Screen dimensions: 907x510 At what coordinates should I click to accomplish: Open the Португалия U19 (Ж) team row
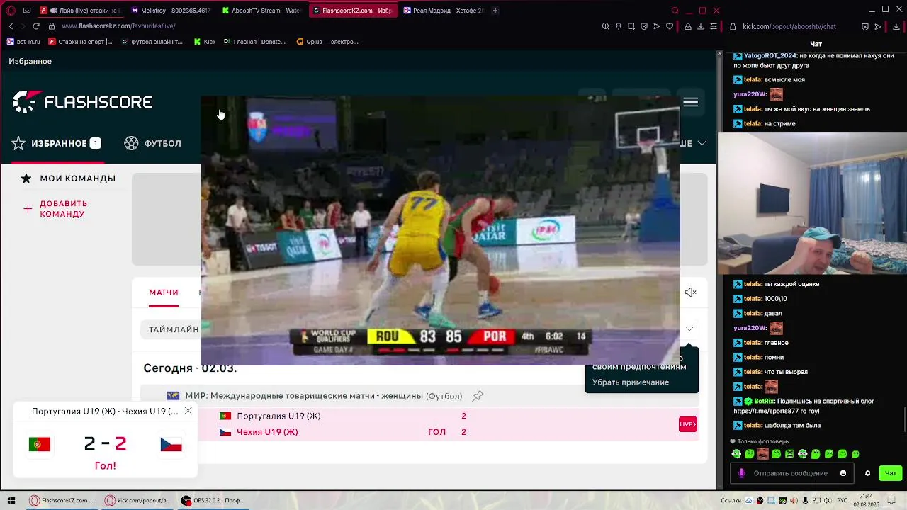(x=278, y=416)
